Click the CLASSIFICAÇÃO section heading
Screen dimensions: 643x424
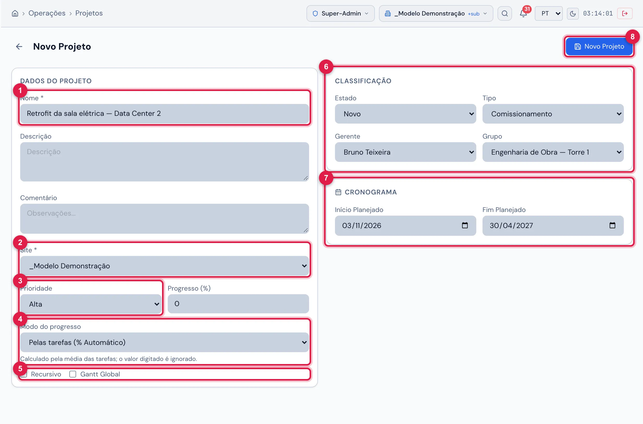coord(363,81)
